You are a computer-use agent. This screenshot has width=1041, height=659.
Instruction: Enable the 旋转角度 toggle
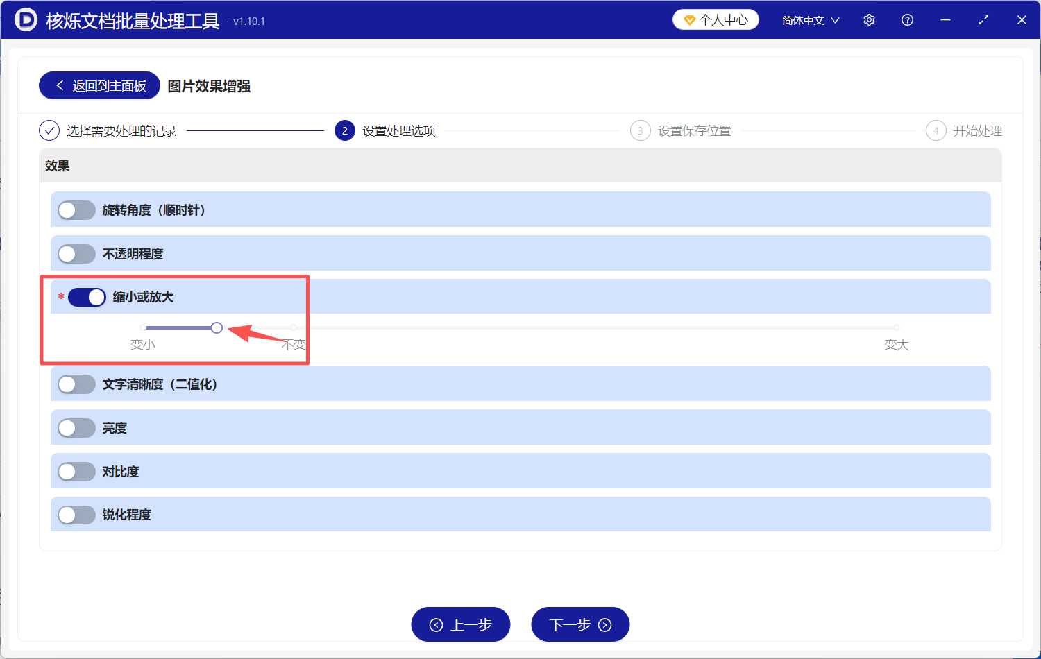point(76,209)
